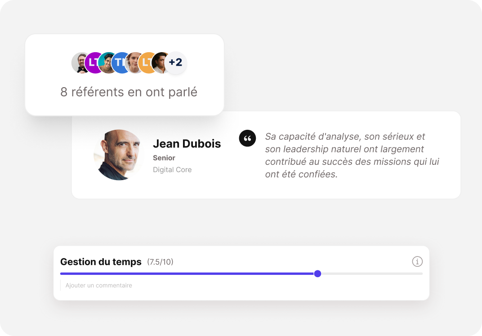The image size is (482, 336).
Task: Click the Gestion du temps slider handle
Action: coord(317,274)
